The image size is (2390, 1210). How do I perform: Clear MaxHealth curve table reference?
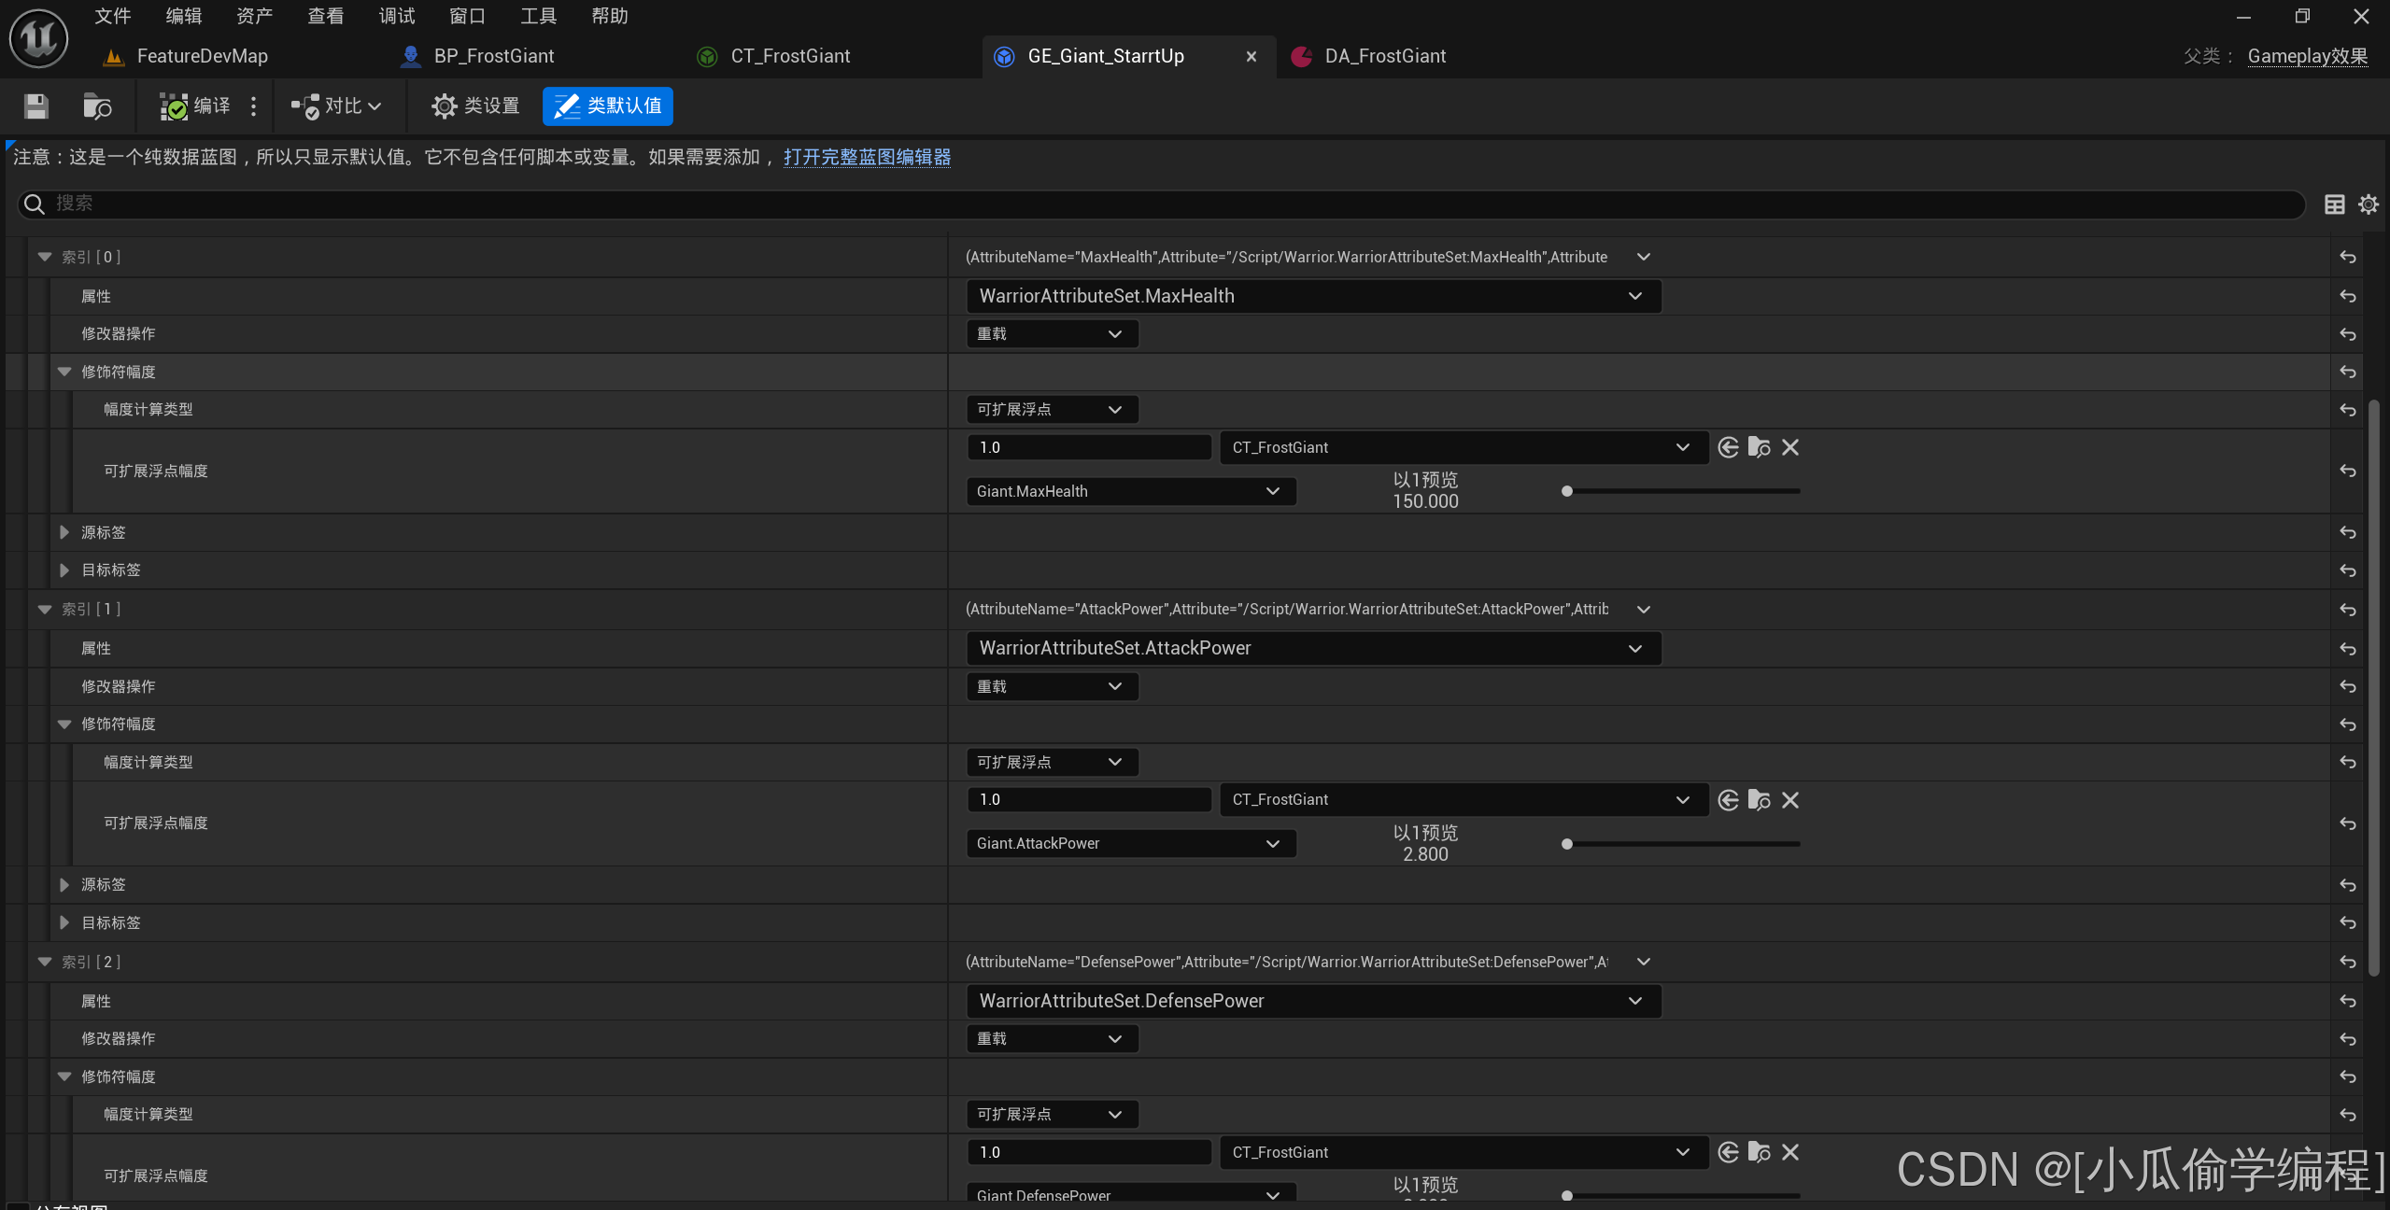pyautogui.click(x=1789, y=447)
